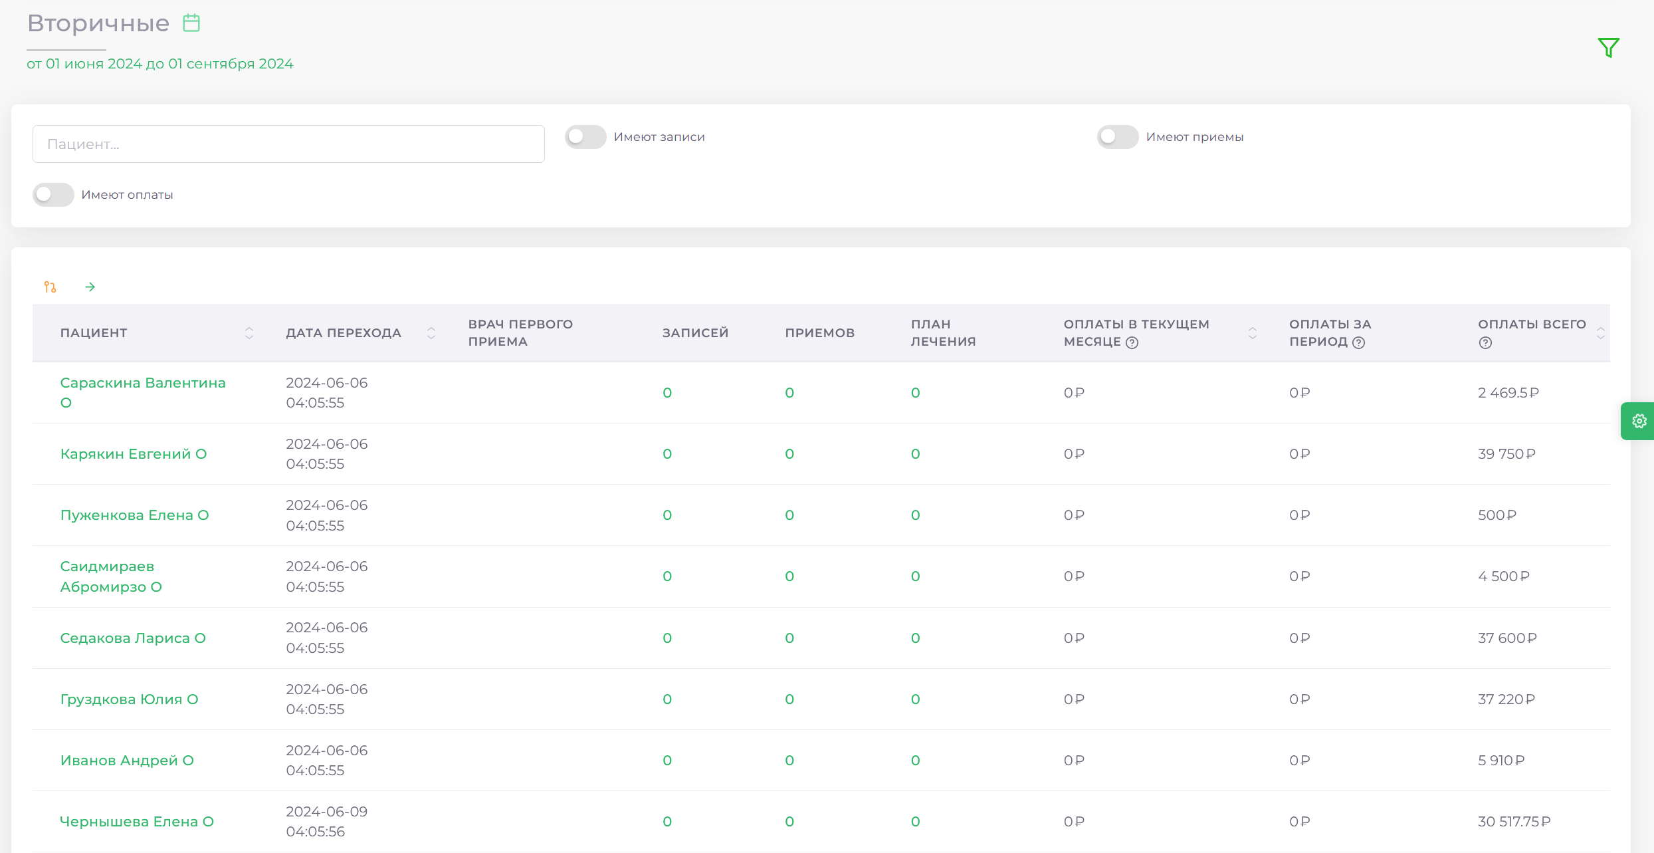This screenshot has width=1654, height=853.
Task: Open the green filter funnel icon
Action: [x=1609, y=47]
